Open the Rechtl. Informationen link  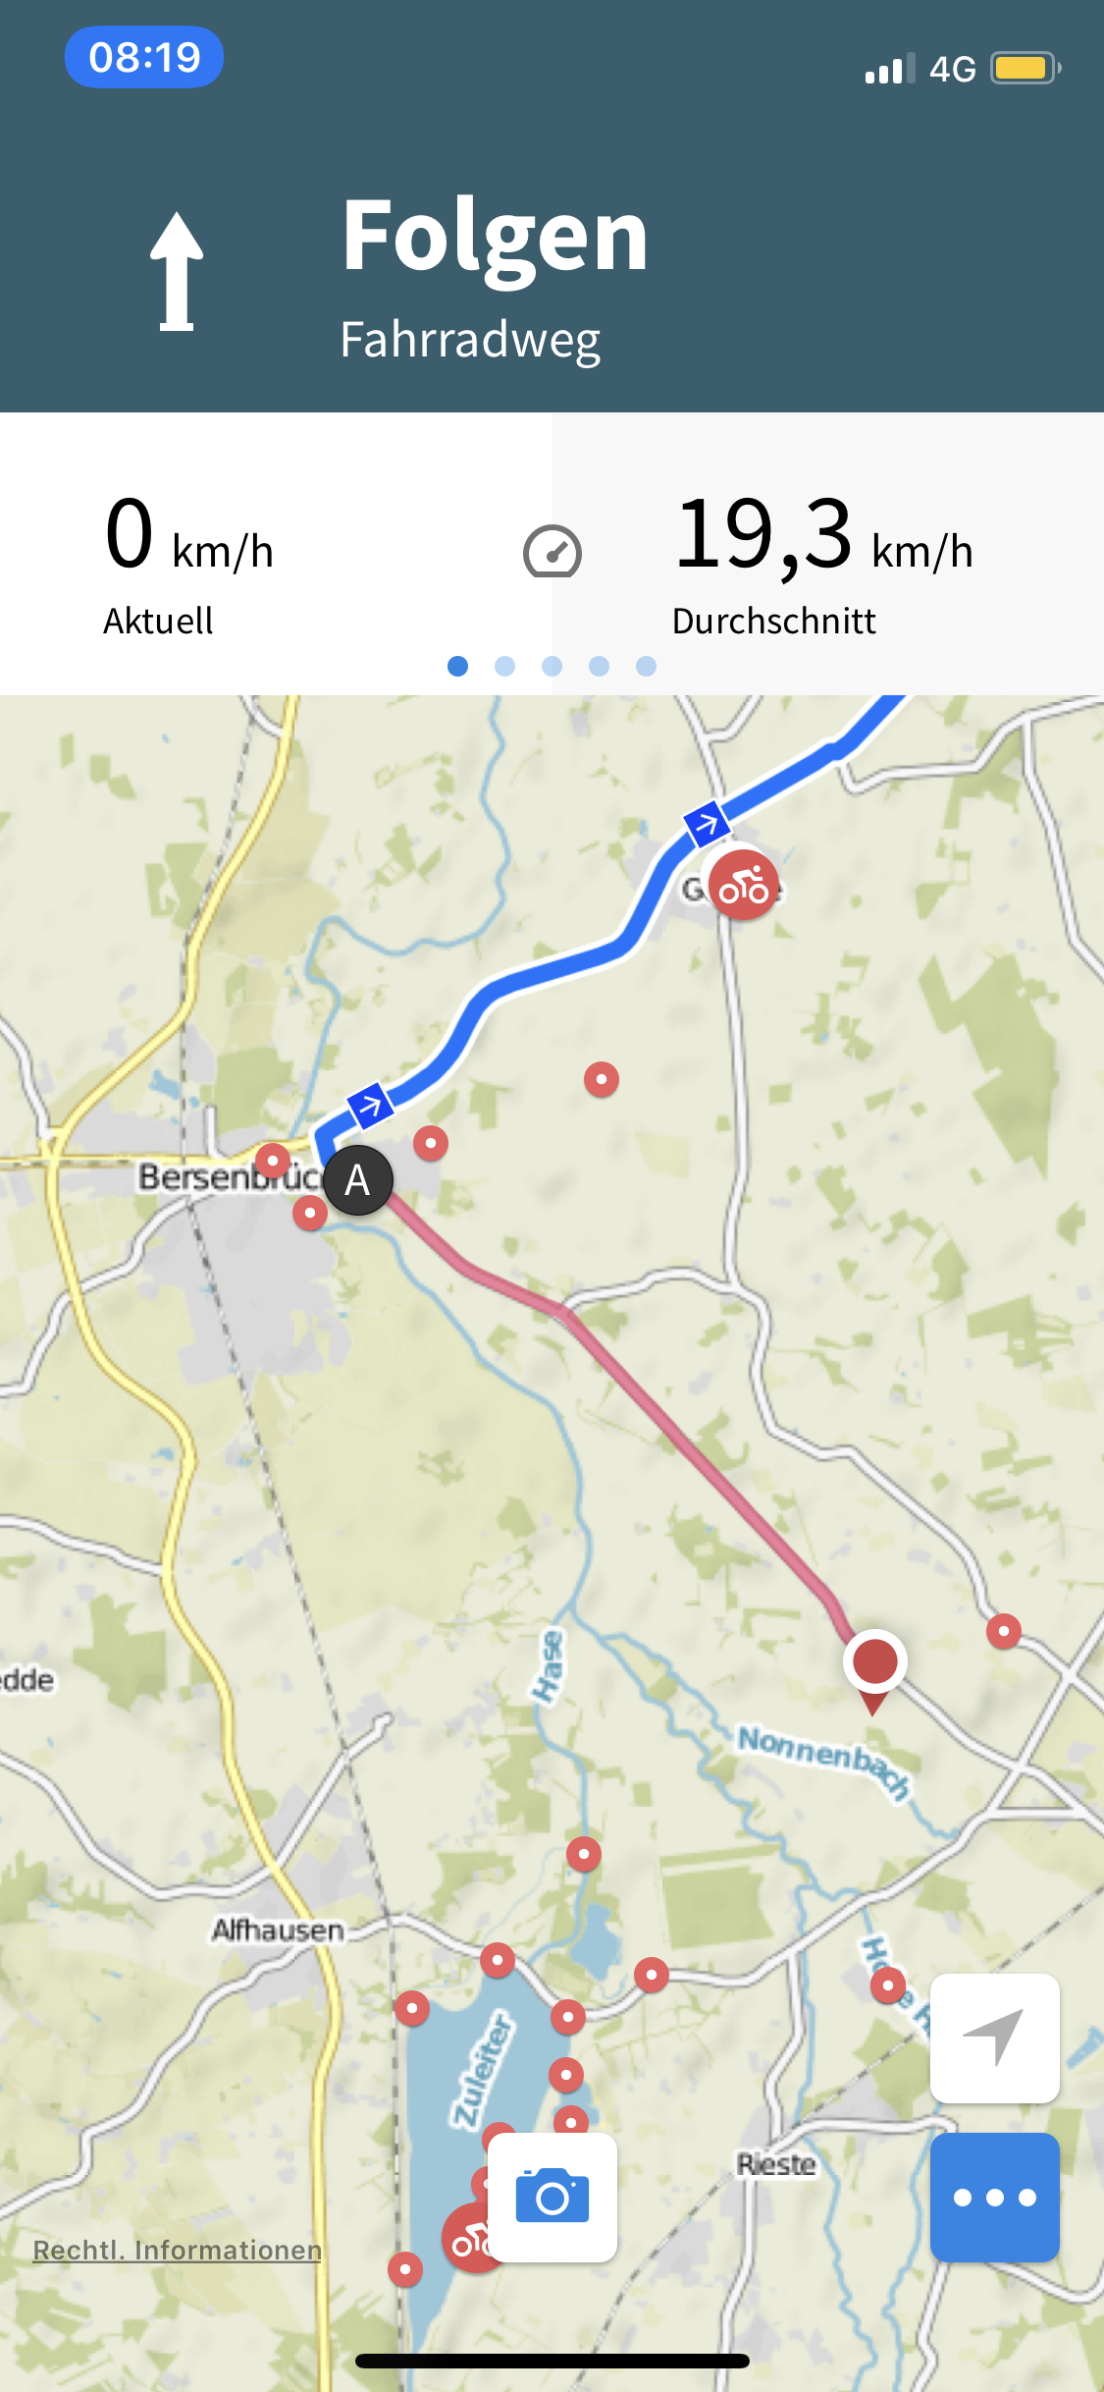pos(178,2250)
